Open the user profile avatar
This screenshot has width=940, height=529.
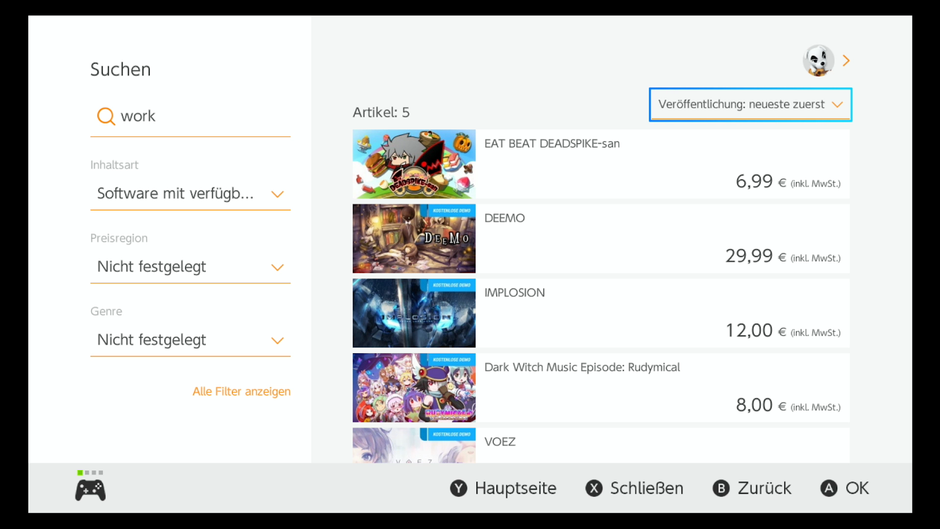(x=818, y=61)
